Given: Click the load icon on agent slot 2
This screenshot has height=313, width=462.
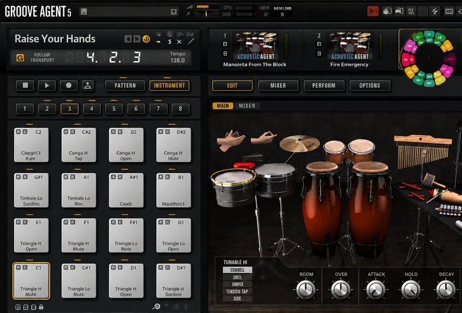Looking at the screenshot, I should tap(319, 44).
